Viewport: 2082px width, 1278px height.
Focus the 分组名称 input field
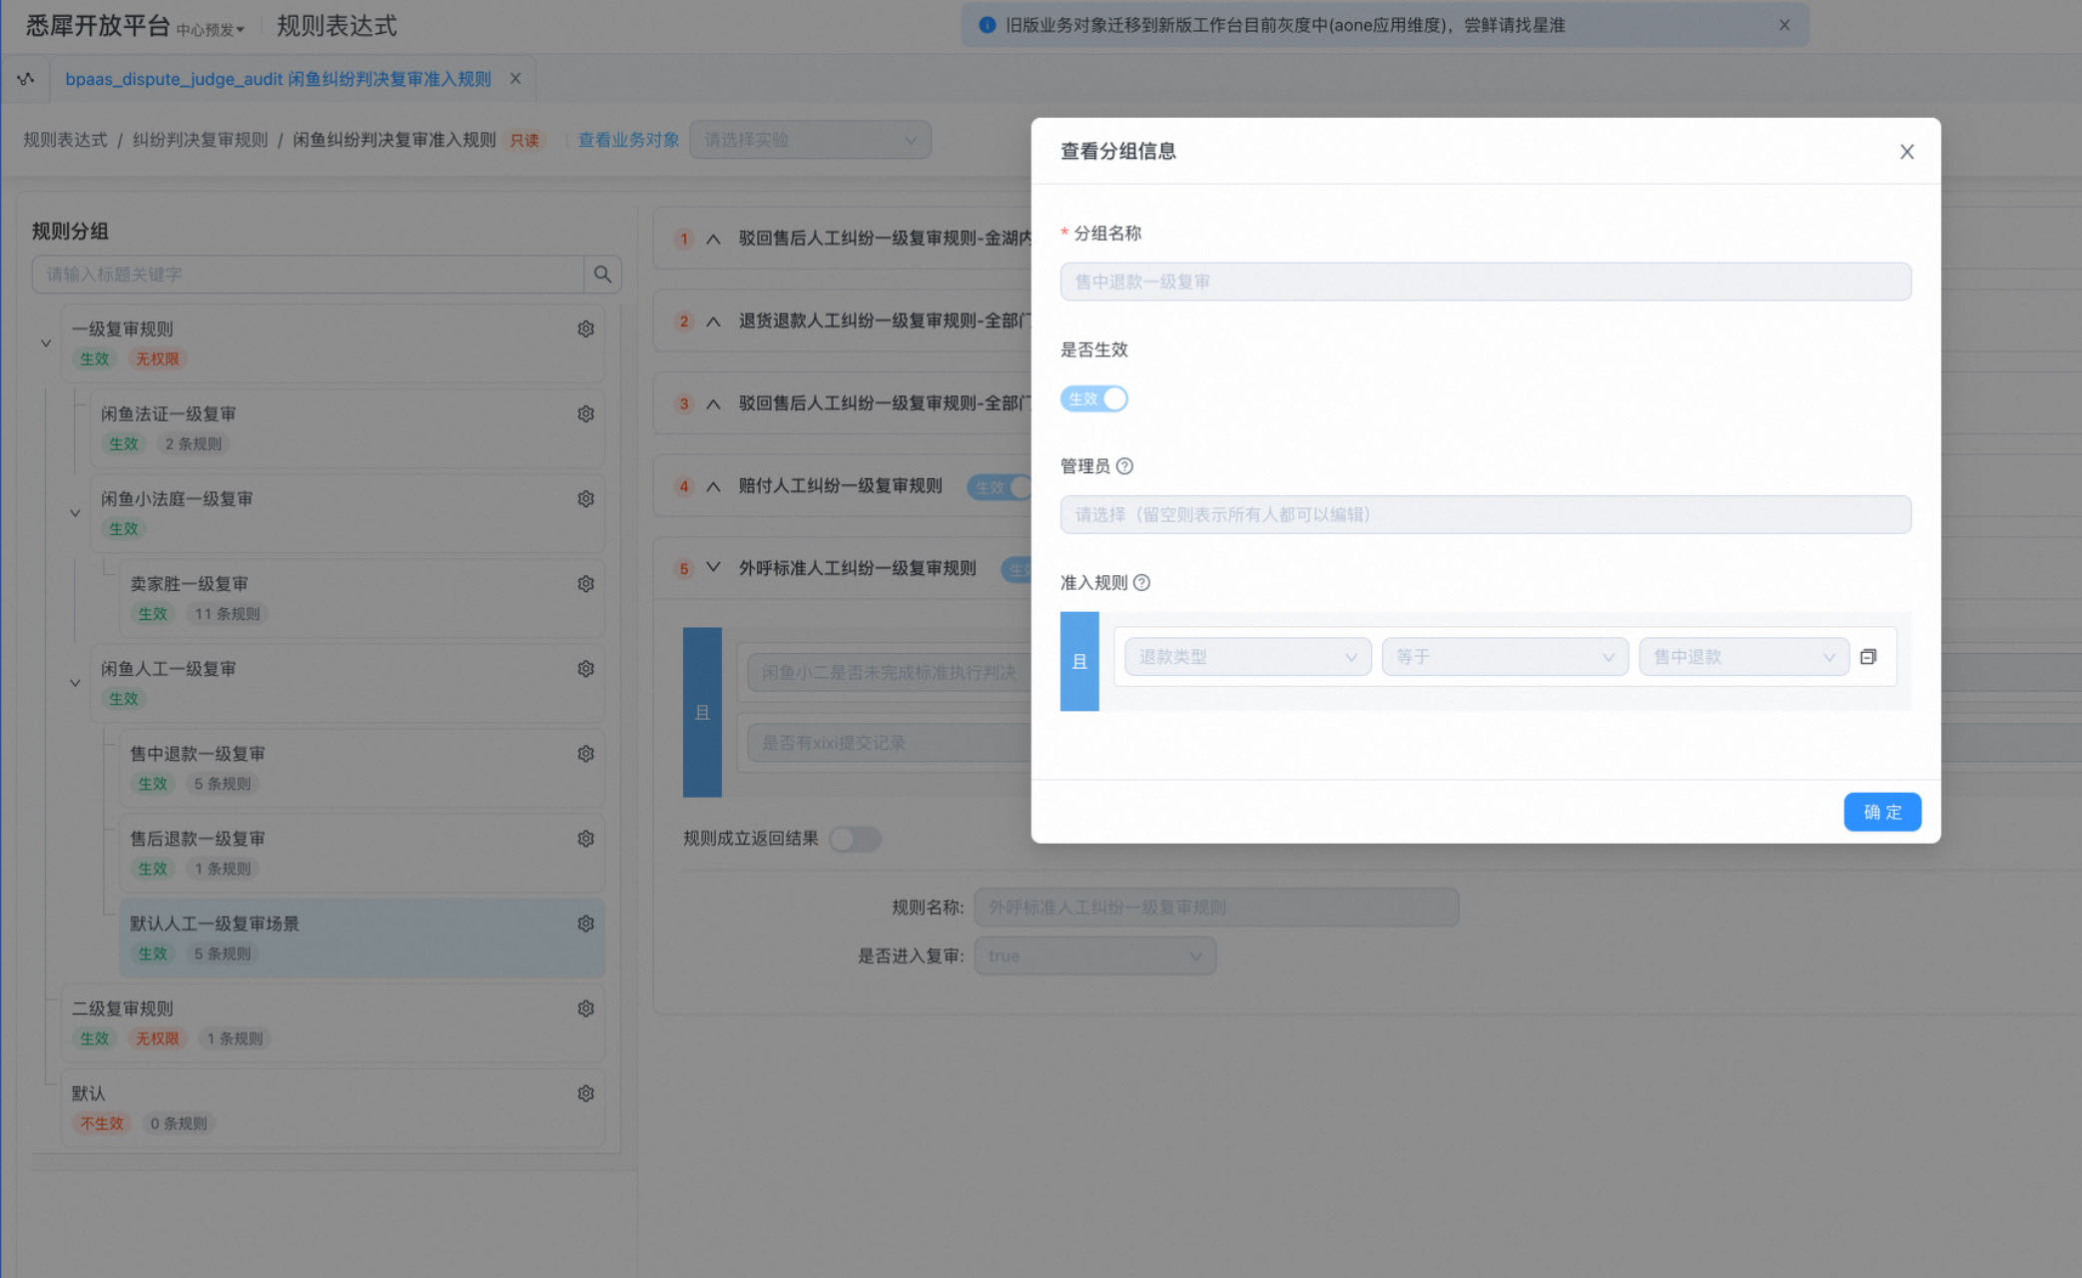point(1485,282)
